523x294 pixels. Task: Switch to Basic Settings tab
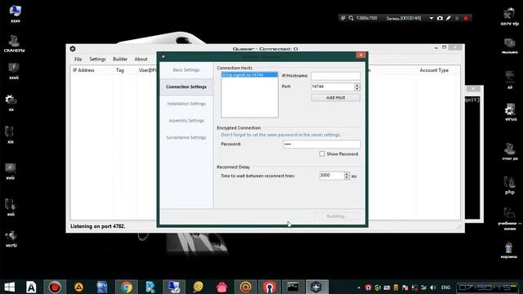(186, 70)
